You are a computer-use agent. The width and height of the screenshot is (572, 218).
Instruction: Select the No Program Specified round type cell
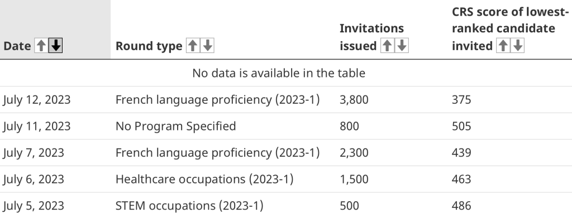click(x=176, y=127)
